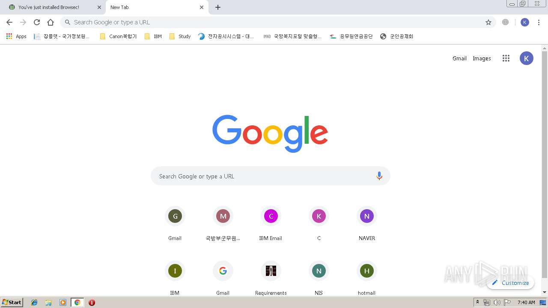Focus the address bar URL field

click(278, 22)
